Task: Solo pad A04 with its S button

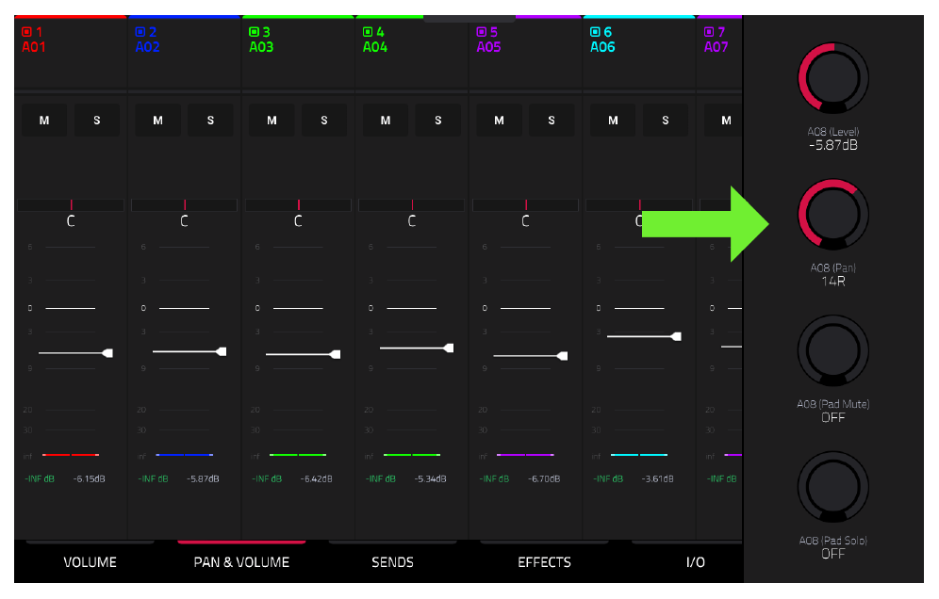Action: (438, 121)
